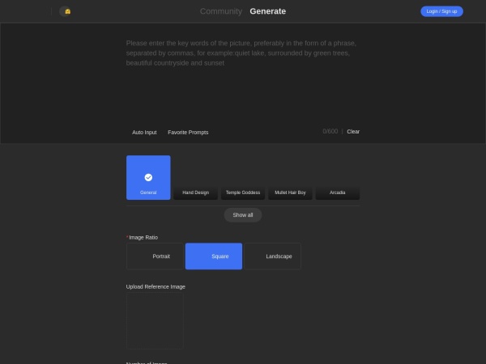
Task: Click Auto Input below the prompt
Action: tap(144, 132)
